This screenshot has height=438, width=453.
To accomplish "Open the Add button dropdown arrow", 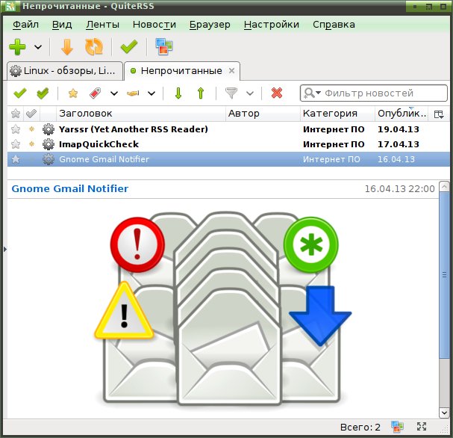I will [x=38, y=47].
